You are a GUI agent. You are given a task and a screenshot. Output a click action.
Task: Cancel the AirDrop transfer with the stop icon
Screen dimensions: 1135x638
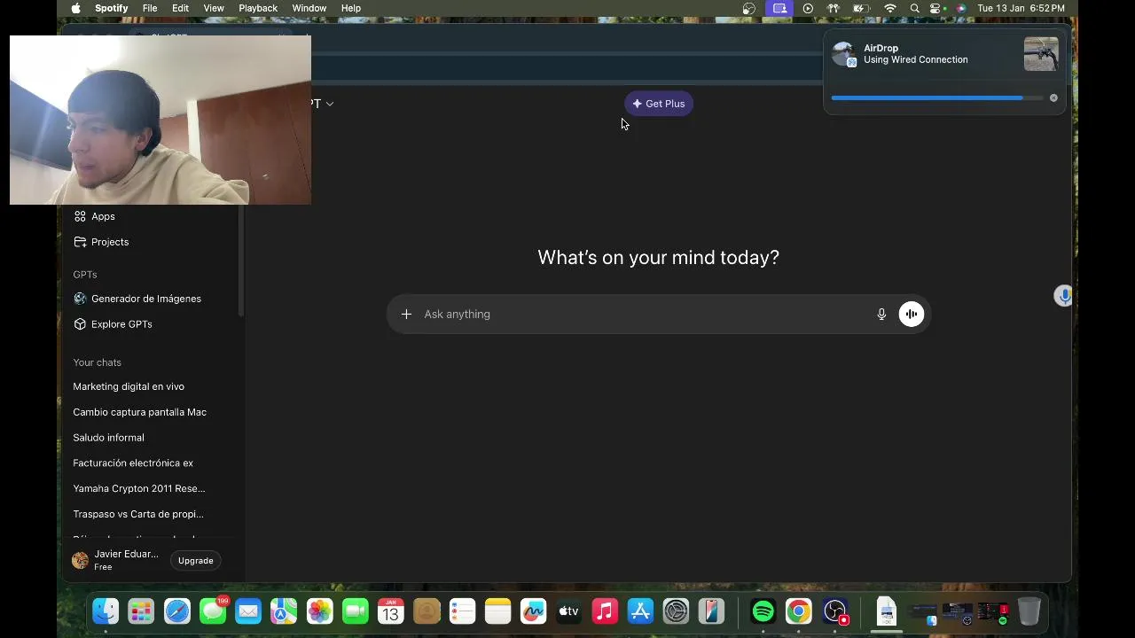[1053, 97]
